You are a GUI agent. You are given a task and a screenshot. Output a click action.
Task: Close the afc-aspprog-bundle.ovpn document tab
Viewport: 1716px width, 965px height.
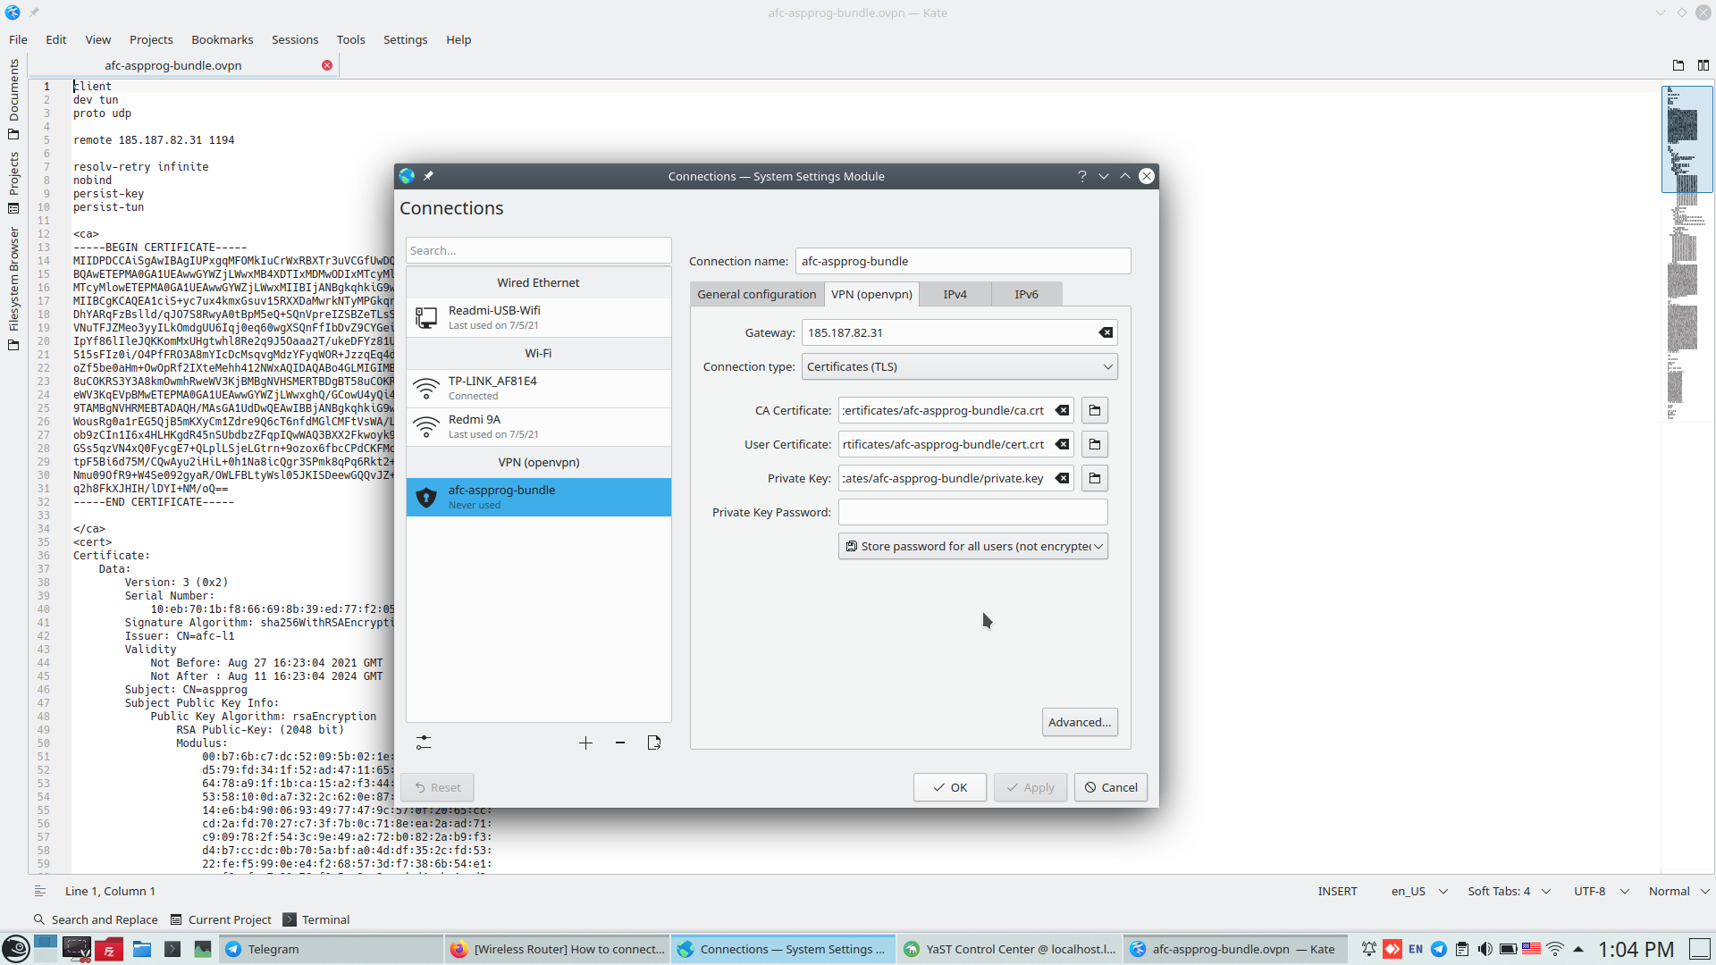pos(327,65)
